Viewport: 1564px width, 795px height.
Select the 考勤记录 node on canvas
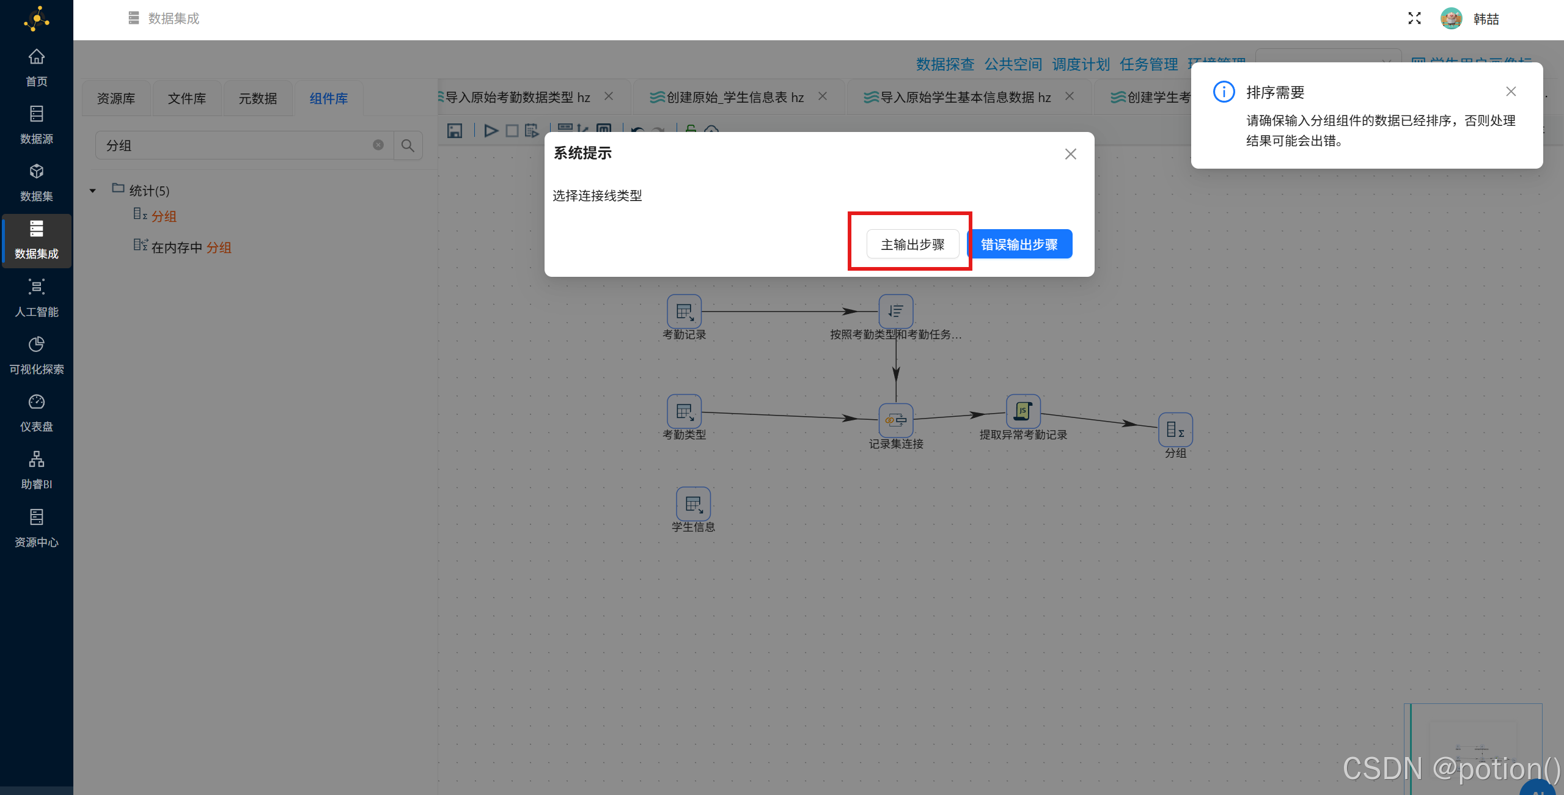pyautogui.click(x=684, y=312)
